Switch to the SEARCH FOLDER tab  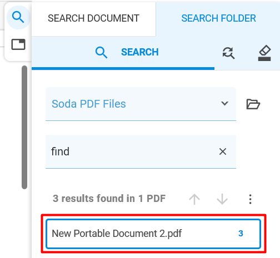coord(218,18)
